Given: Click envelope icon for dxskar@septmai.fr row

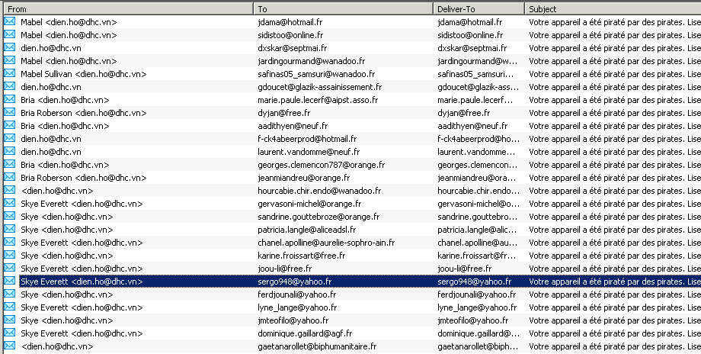Looking at the screenshot, I should [x=9, y=47].
